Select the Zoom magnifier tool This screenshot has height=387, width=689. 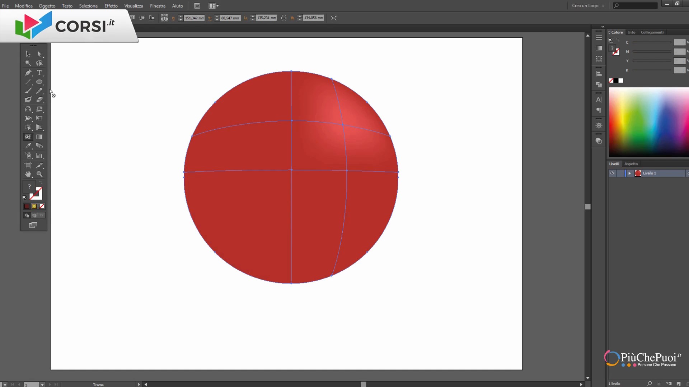click(x=39, y=174)
